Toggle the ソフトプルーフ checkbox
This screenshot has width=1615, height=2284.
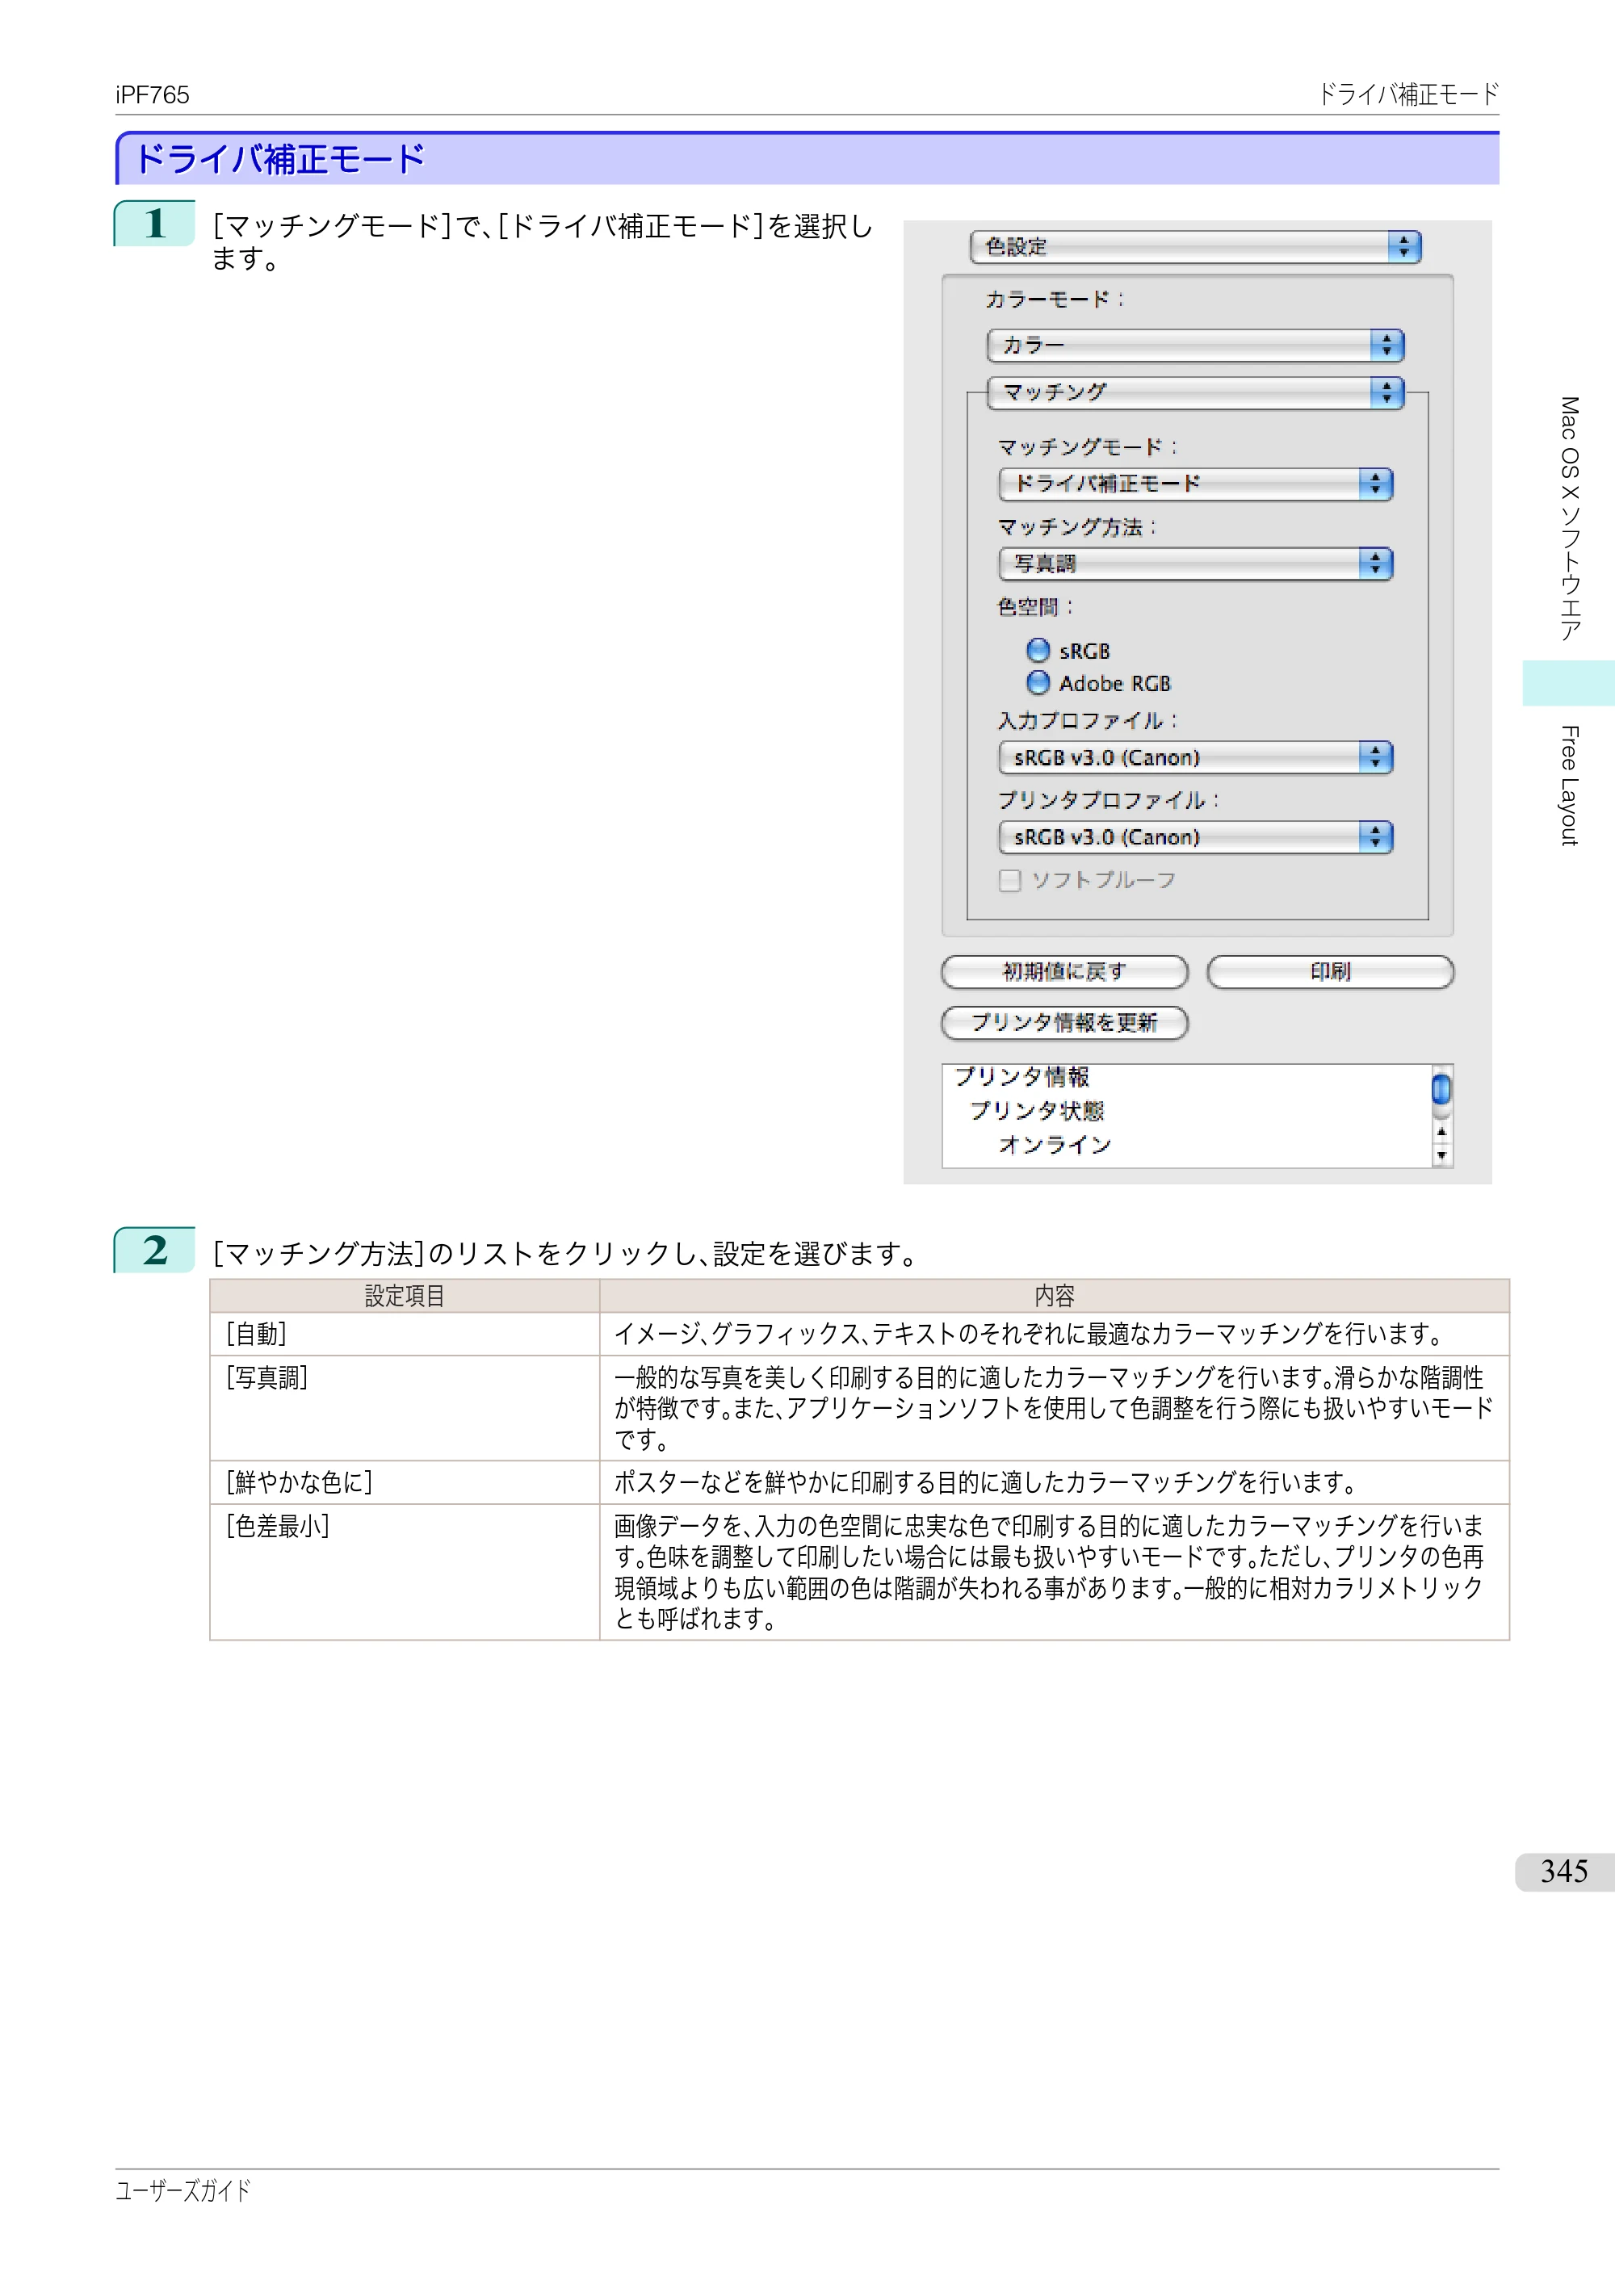pyautogui.click(x=1010, y=880)
